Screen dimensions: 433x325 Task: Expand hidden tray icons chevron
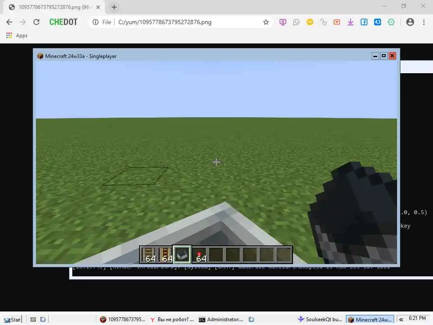401,319
